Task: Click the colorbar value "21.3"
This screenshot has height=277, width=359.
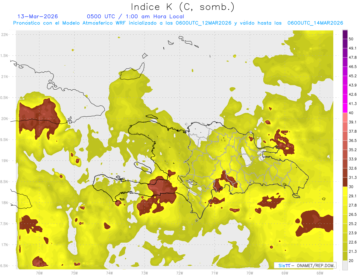Action: tap(352, 251)
